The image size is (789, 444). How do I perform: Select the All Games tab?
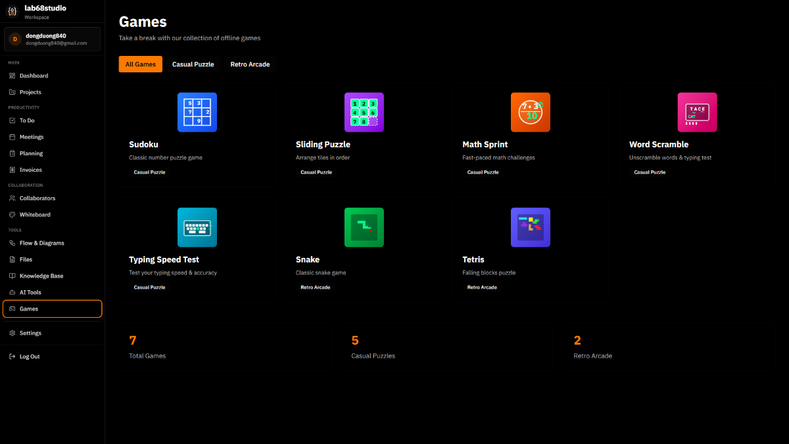141,64
